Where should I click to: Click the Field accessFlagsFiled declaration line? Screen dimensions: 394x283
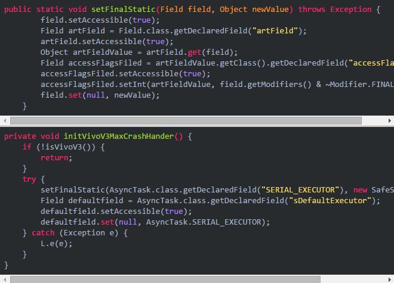click(217, 63)
